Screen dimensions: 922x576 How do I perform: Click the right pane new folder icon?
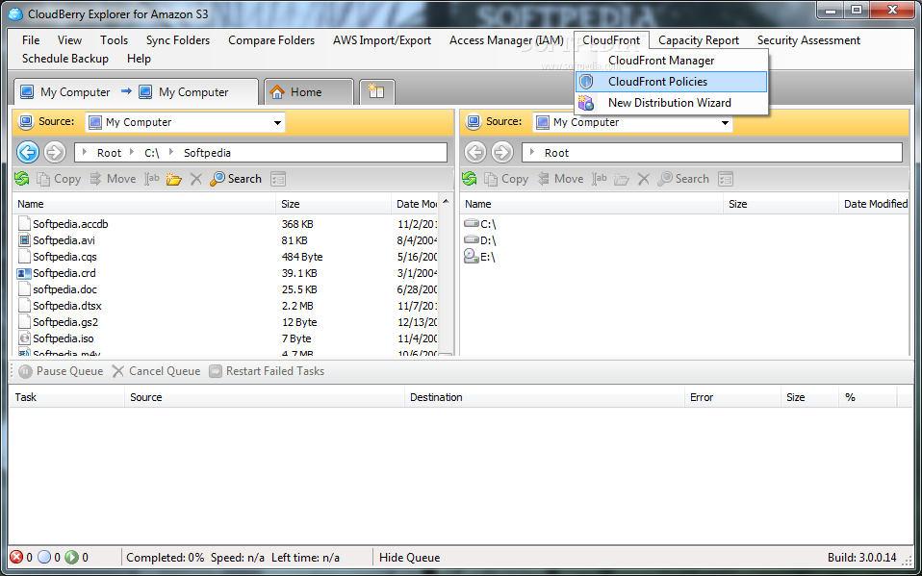click(622, 179)
